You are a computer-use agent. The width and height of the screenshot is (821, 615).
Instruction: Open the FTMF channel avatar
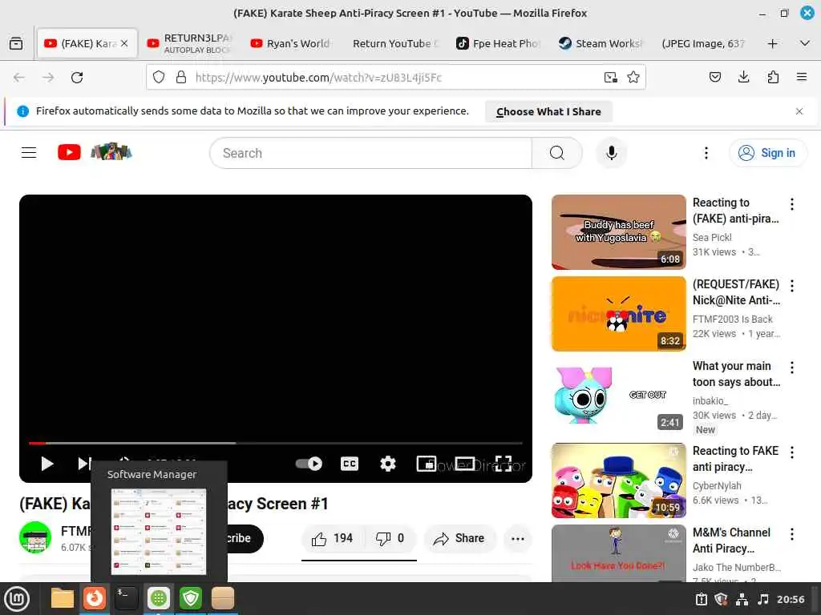(x=35, y=537)
